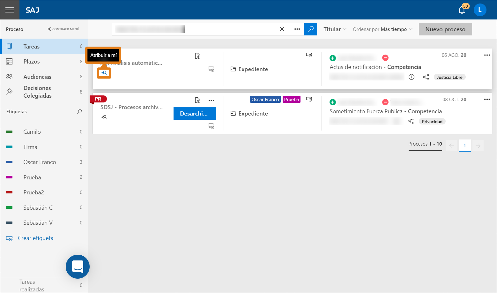Open the hamburger main menu
497x293 pixels.
pyautogui.click(x=10, y=10)
